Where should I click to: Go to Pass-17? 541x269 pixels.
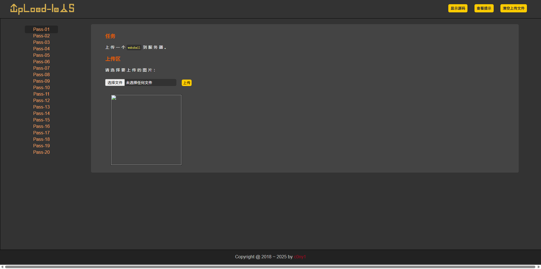pos(41,133)
